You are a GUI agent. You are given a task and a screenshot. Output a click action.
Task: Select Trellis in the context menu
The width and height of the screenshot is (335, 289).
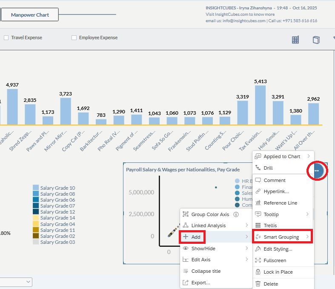pyautogui.click(x=270, y=225)
